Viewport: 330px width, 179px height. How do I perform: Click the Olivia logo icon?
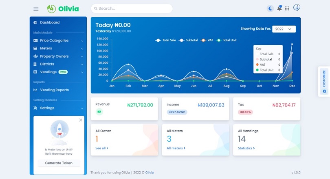51,9
